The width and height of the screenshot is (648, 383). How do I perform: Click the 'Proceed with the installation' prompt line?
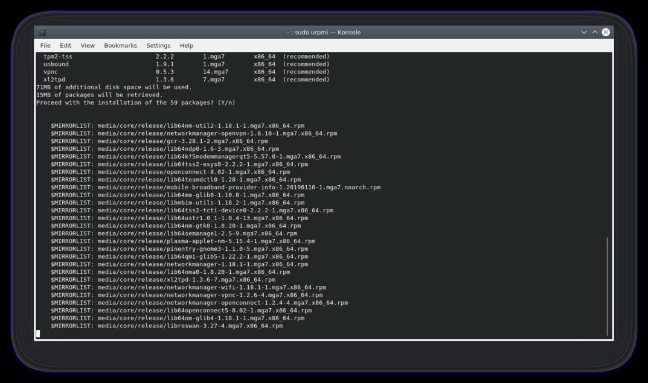tap(135, 103)
